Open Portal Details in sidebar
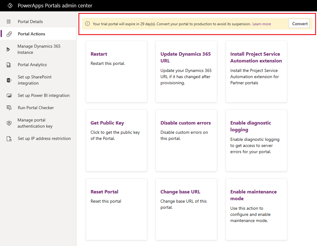The width and height of the screenshot is (317, 246). pyautogui.click(x=38, y=22)
